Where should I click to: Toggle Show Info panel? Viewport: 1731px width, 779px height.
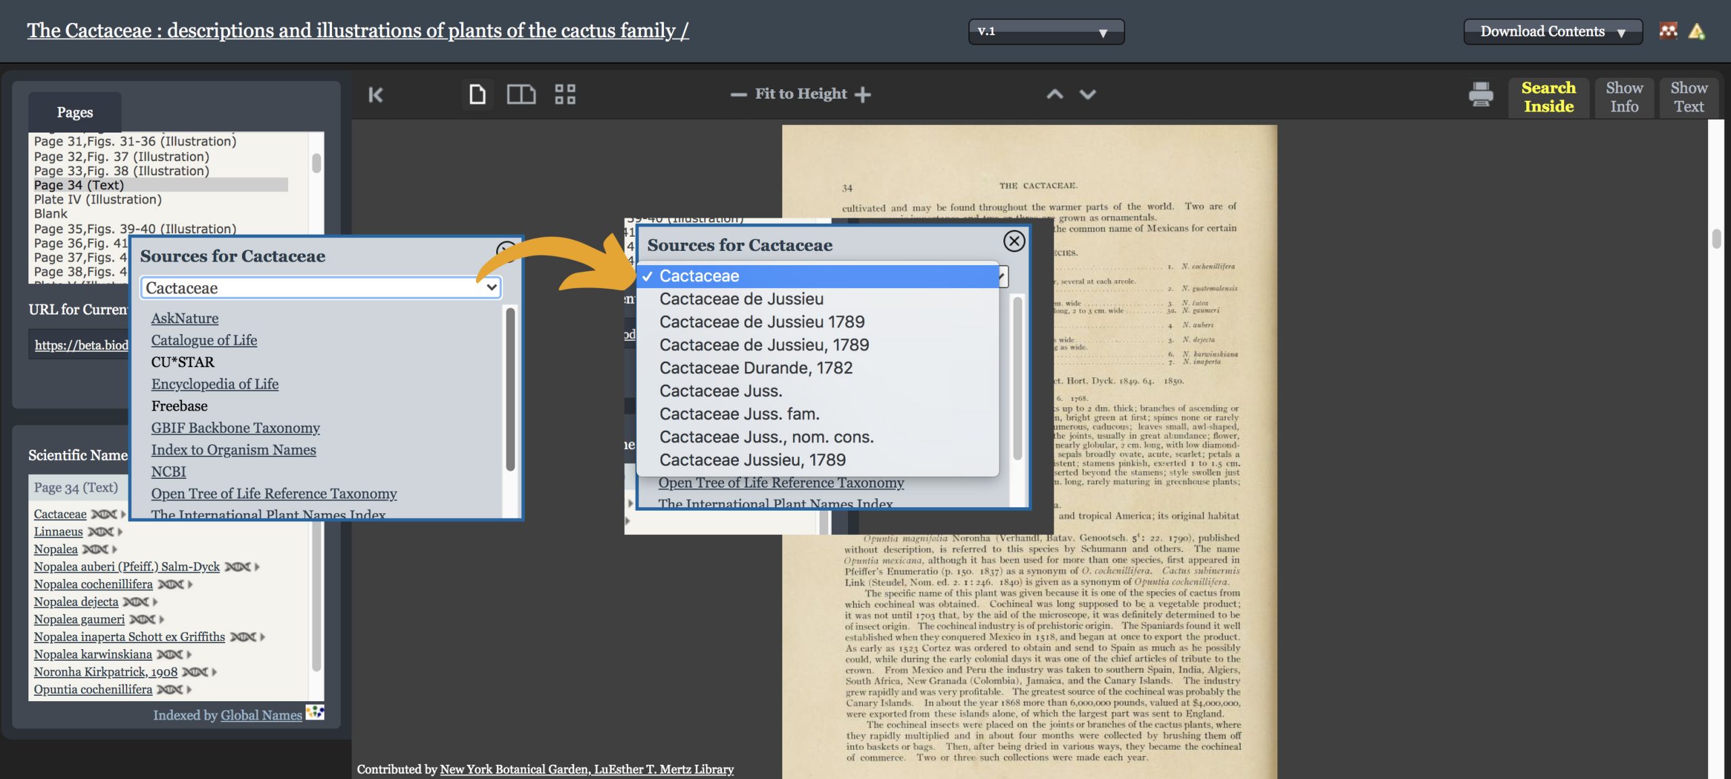(1624, 97)
